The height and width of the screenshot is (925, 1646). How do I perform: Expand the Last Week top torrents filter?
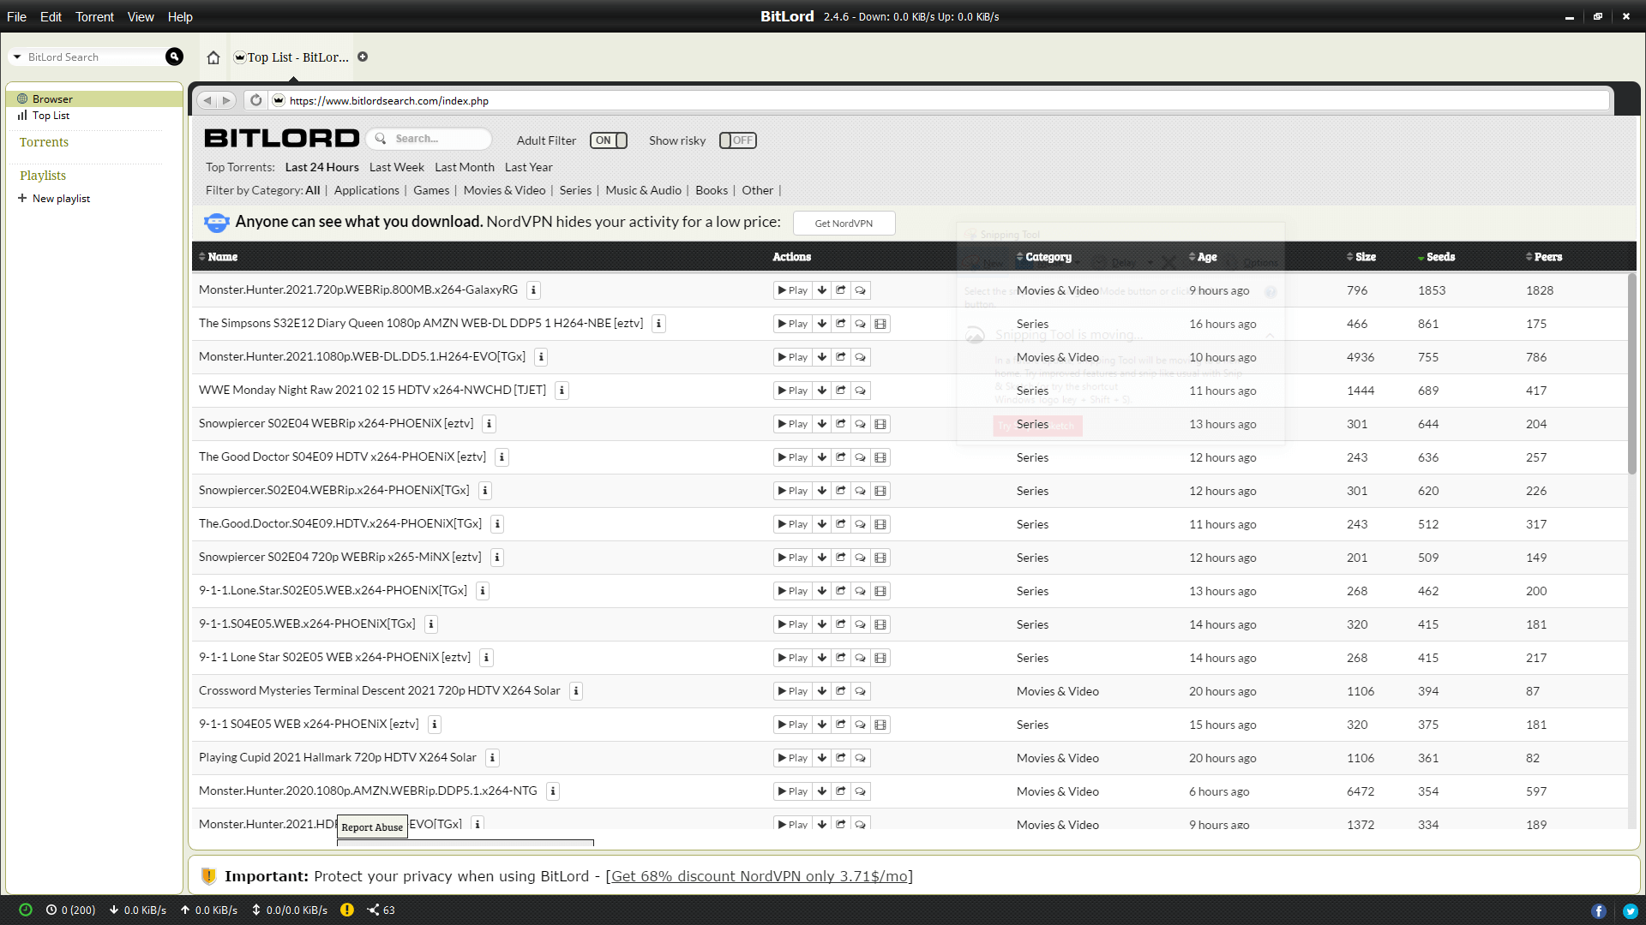(x=396, y=166)
